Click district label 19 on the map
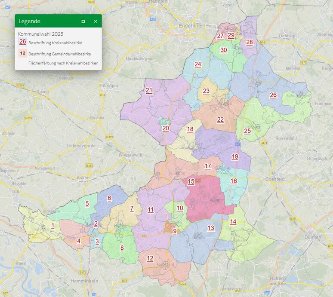The width and height of the screenshot is (333, 297). (x=234, y=156)
